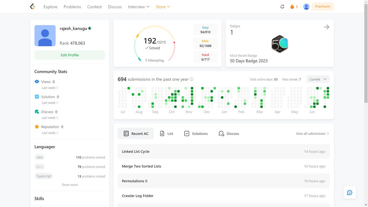The image size is (368, 207).
Task: Click the 50 Days Badge 2023 label
Action: click(249, 61)
